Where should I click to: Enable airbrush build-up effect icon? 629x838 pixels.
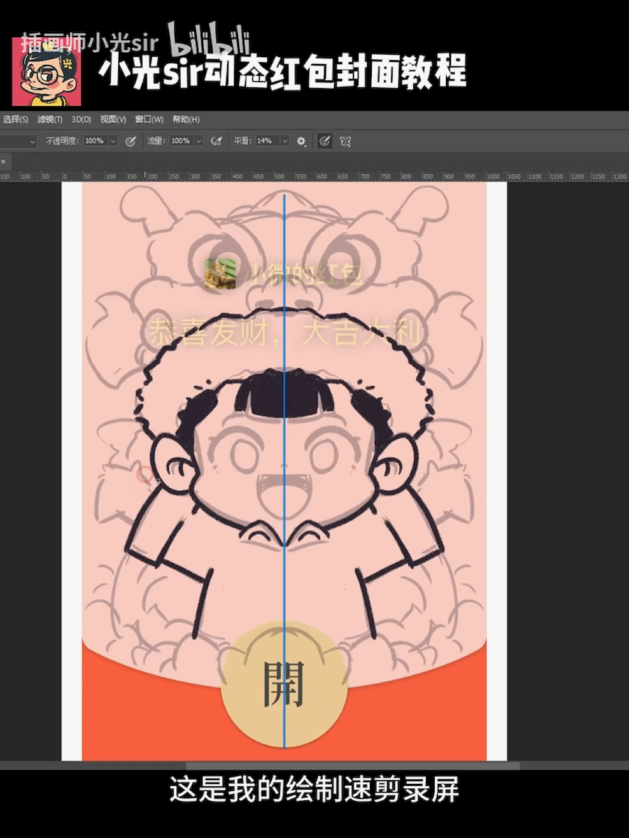tap(216, 142)
